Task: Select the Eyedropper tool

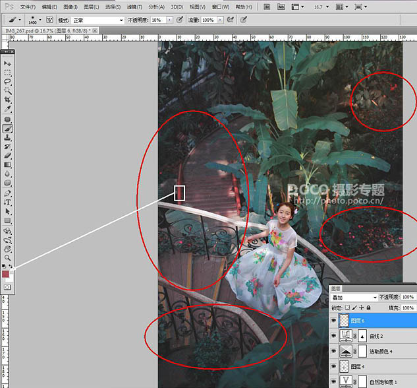Action: coord(7,109)
